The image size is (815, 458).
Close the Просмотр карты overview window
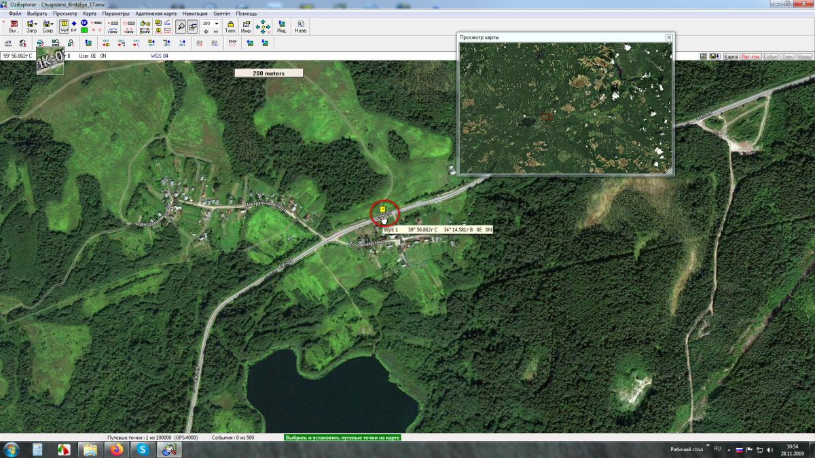click(x=668, y=37)
